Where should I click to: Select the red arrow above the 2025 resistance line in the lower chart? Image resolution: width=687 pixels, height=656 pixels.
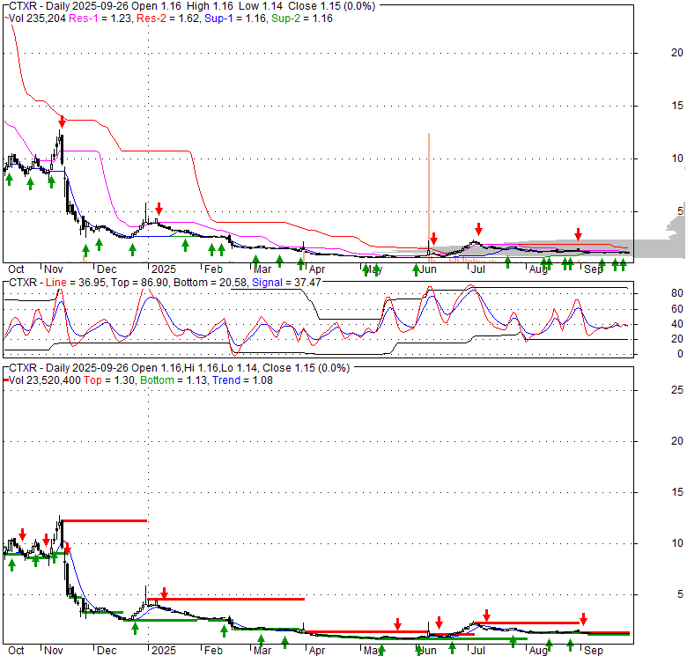click(165, 593)
